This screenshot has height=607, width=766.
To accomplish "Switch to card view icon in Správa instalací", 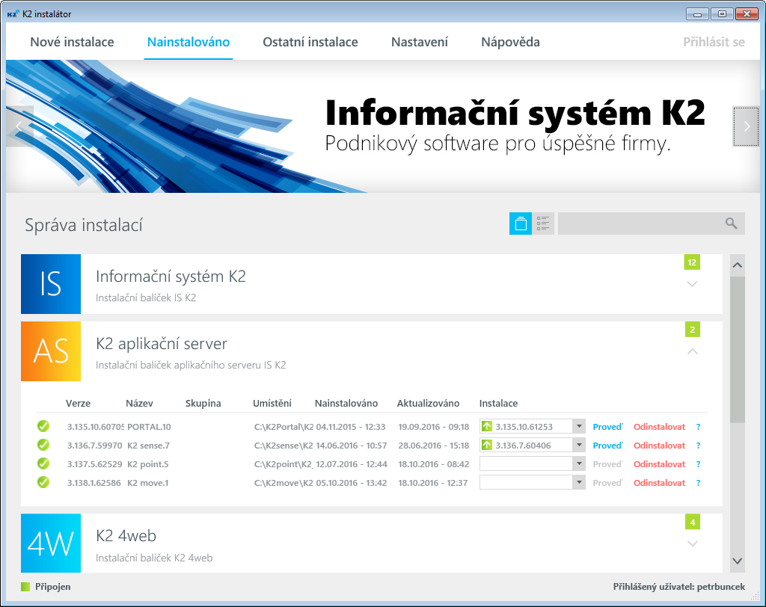I will click(521, 224).
